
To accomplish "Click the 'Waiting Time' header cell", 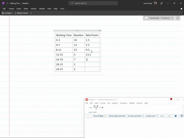I will click(x=64, y=35).
